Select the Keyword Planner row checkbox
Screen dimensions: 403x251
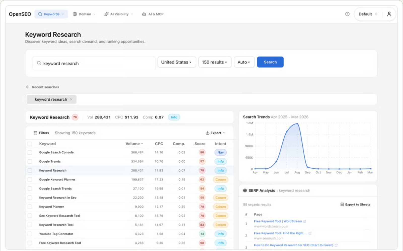(30, 207)
